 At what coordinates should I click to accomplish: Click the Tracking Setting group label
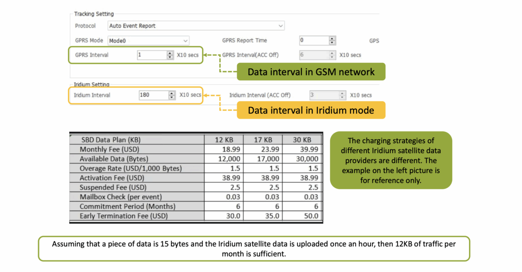pyautogui.click(x=94, y=14)
